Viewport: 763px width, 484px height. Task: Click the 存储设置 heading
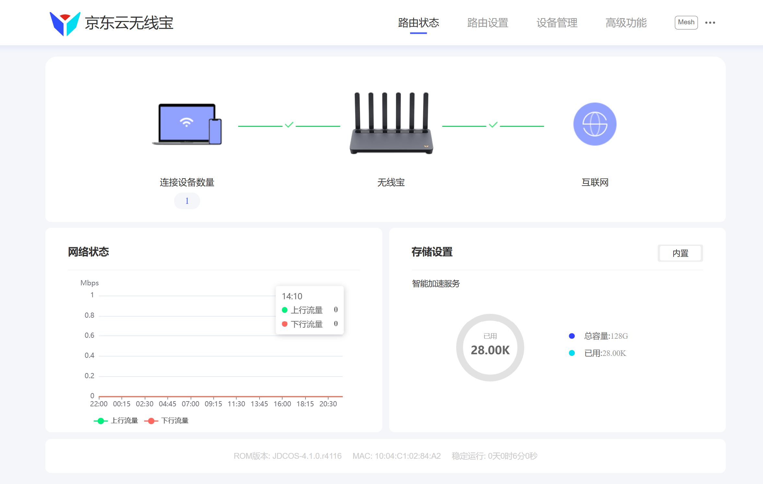(x=432, y=252)
